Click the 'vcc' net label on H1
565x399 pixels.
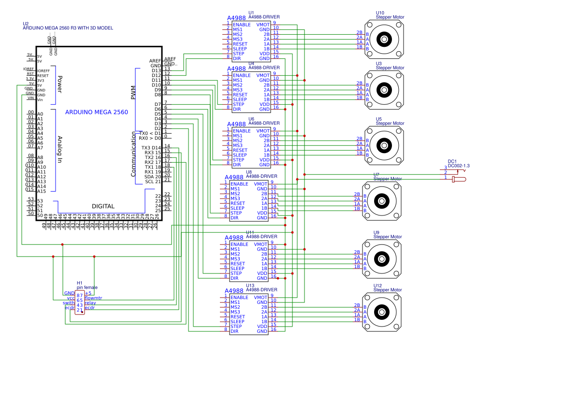(71, 298)
